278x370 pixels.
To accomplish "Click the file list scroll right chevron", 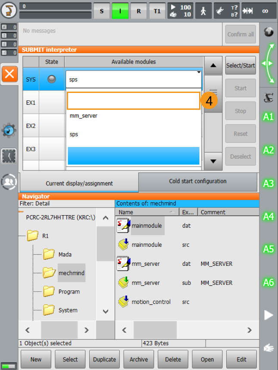I will pos(249,330).
